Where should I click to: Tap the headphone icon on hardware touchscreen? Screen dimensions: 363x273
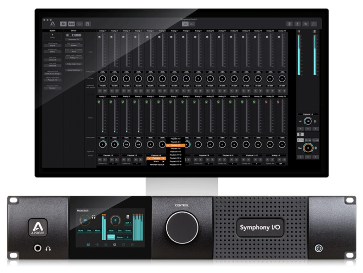pyautogui.click(x=94, y=217)
